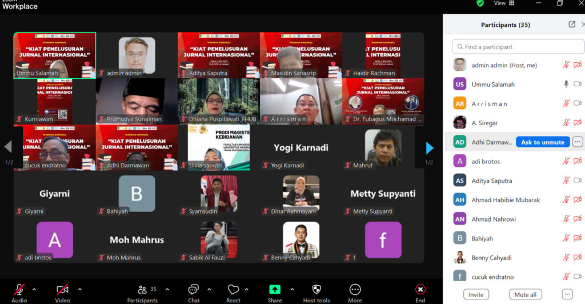Viewport: 585px width, 304px height.
Task: Pop out the Participants panel
Action: pos(571,24)
